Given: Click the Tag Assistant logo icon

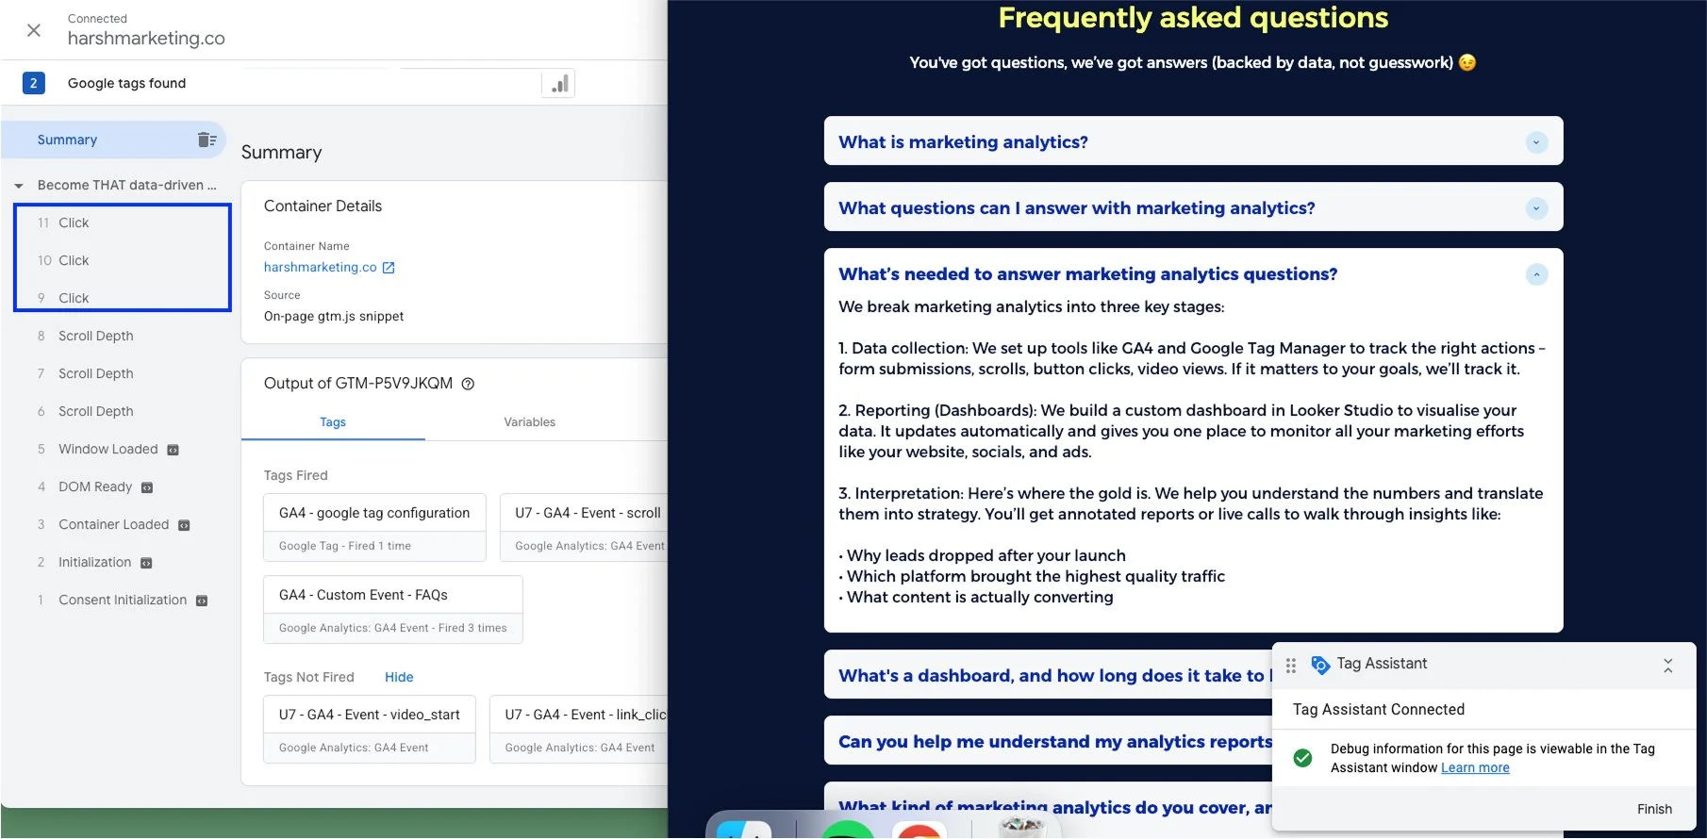Looking at the screenshot, I should click(x=1320, y=665).
